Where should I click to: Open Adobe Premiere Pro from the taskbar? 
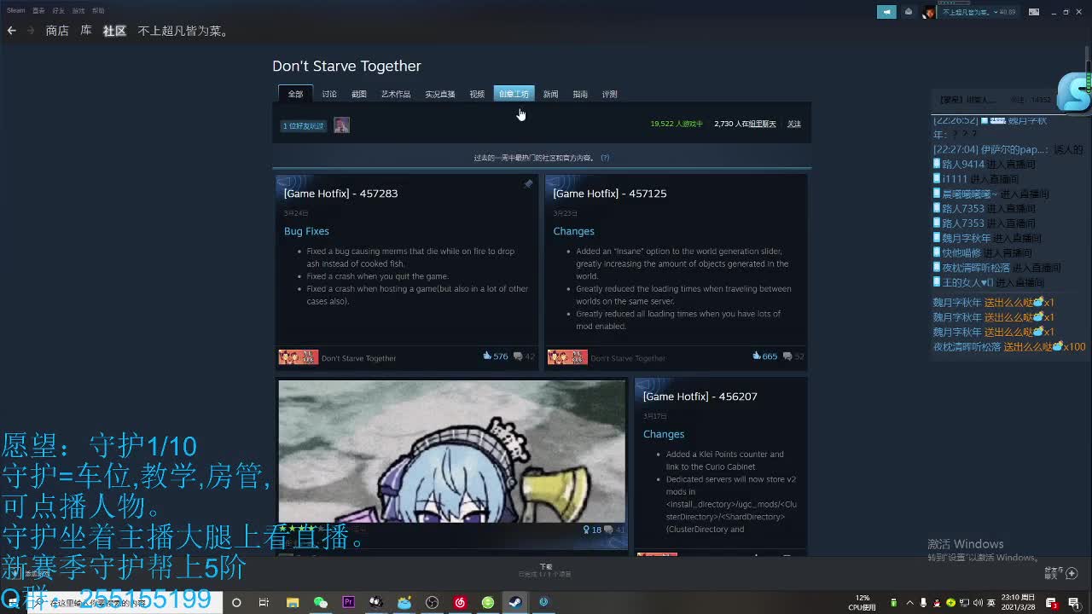348,603
